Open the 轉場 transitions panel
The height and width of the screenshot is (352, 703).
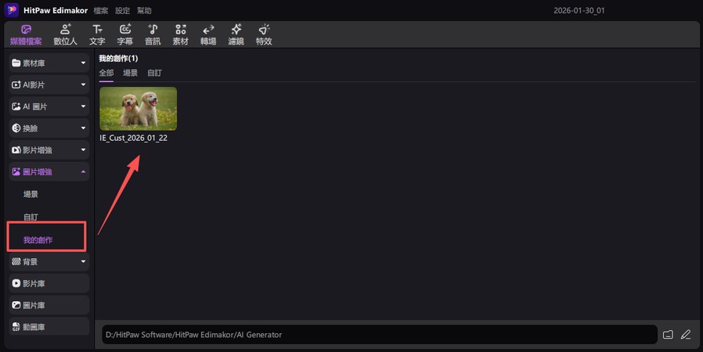pos(208,34)
